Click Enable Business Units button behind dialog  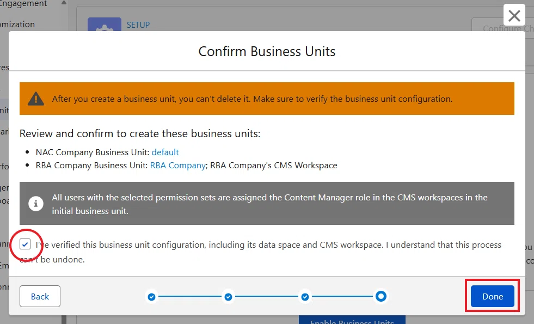(x=352, y=320)
